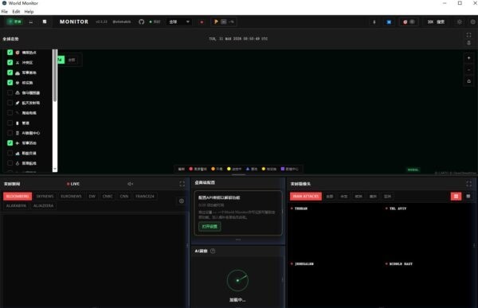The width and height of the screenshot is (478, 308).
Task: Click the AI panel help question icon
Action: (213, 251)
